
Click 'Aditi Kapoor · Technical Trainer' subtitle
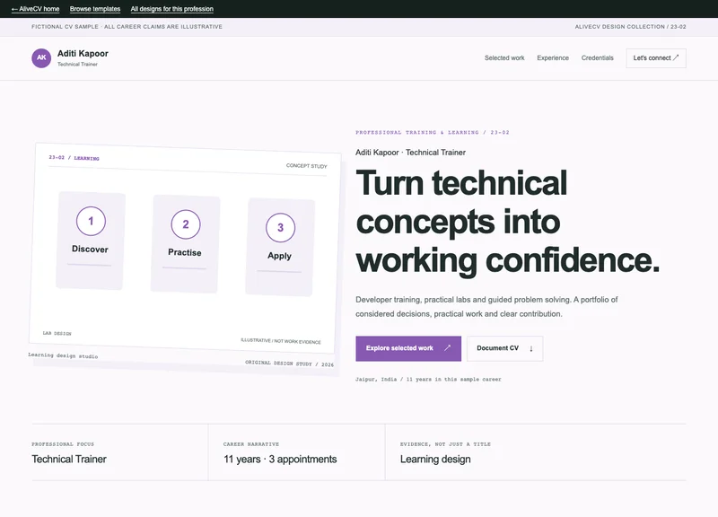[410, 153]
